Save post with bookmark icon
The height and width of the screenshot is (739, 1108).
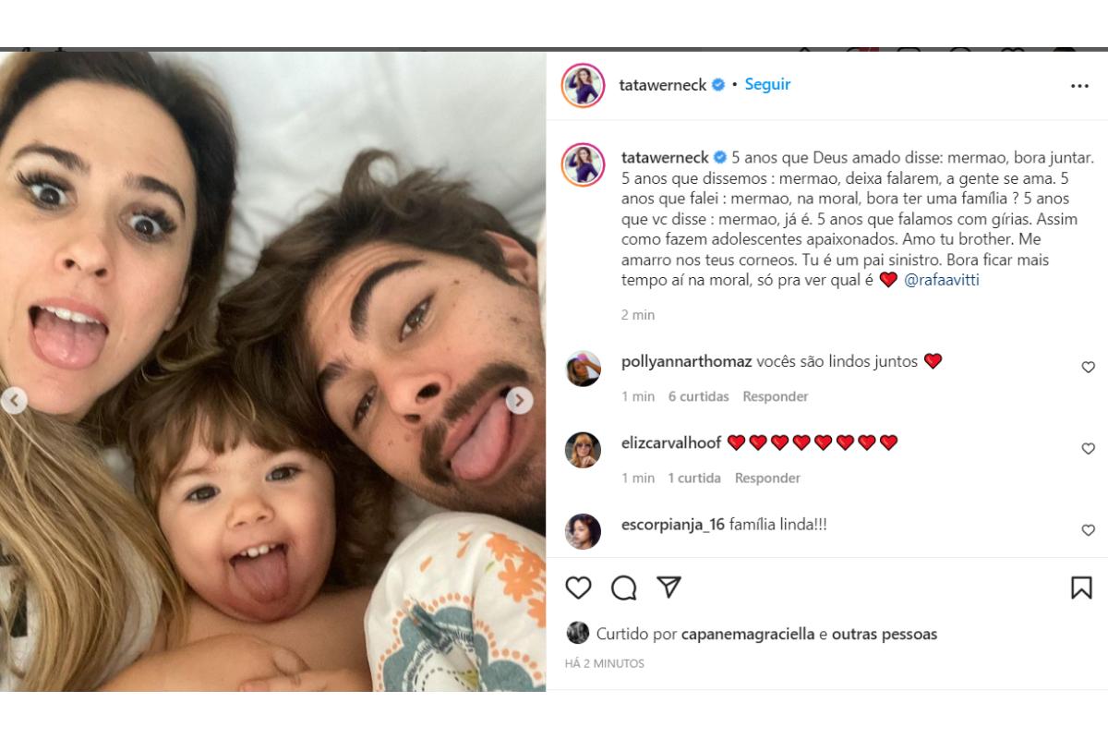pyautogui.click(x=1081, y=588)
